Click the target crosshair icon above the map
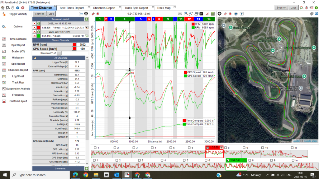The height and width of the screenshot is (179, 319). click(236, 14)
